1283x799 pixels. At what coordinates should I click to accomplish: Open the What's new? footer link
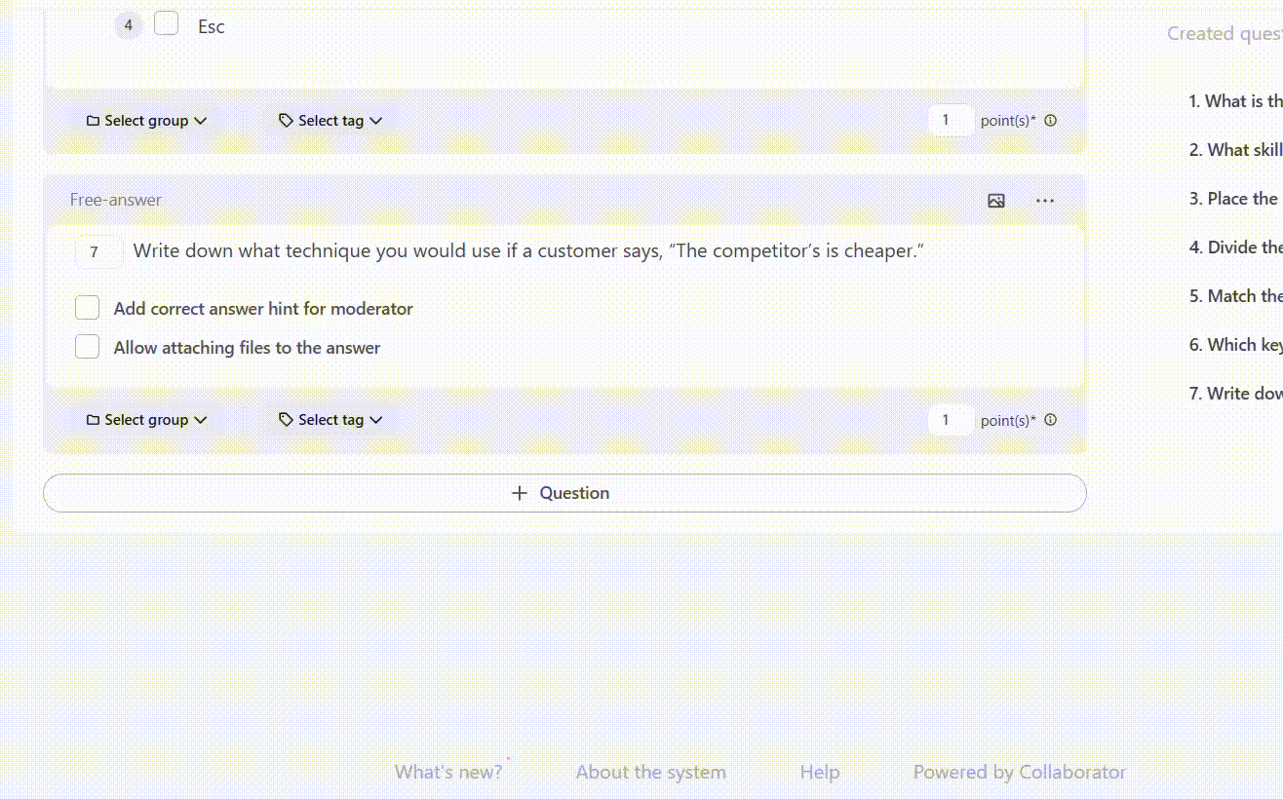tap(448, 773)
